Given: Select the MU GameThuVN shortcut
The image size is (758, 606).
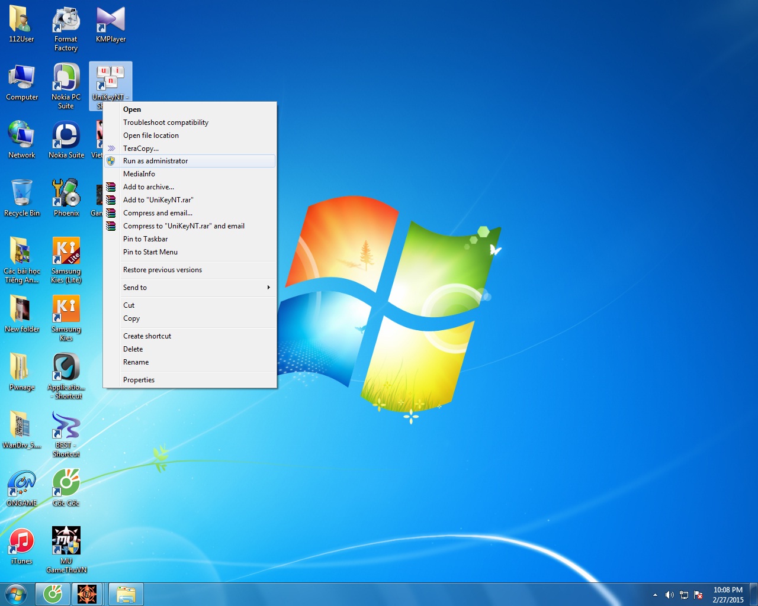Looking at the screenshot, I should (66, 550).
